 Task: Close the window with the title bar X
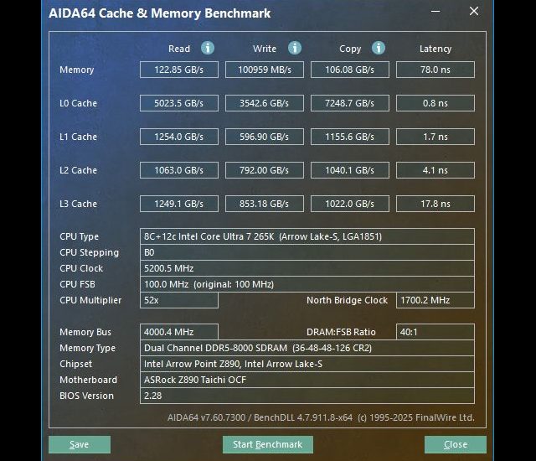tap(475, 13)
